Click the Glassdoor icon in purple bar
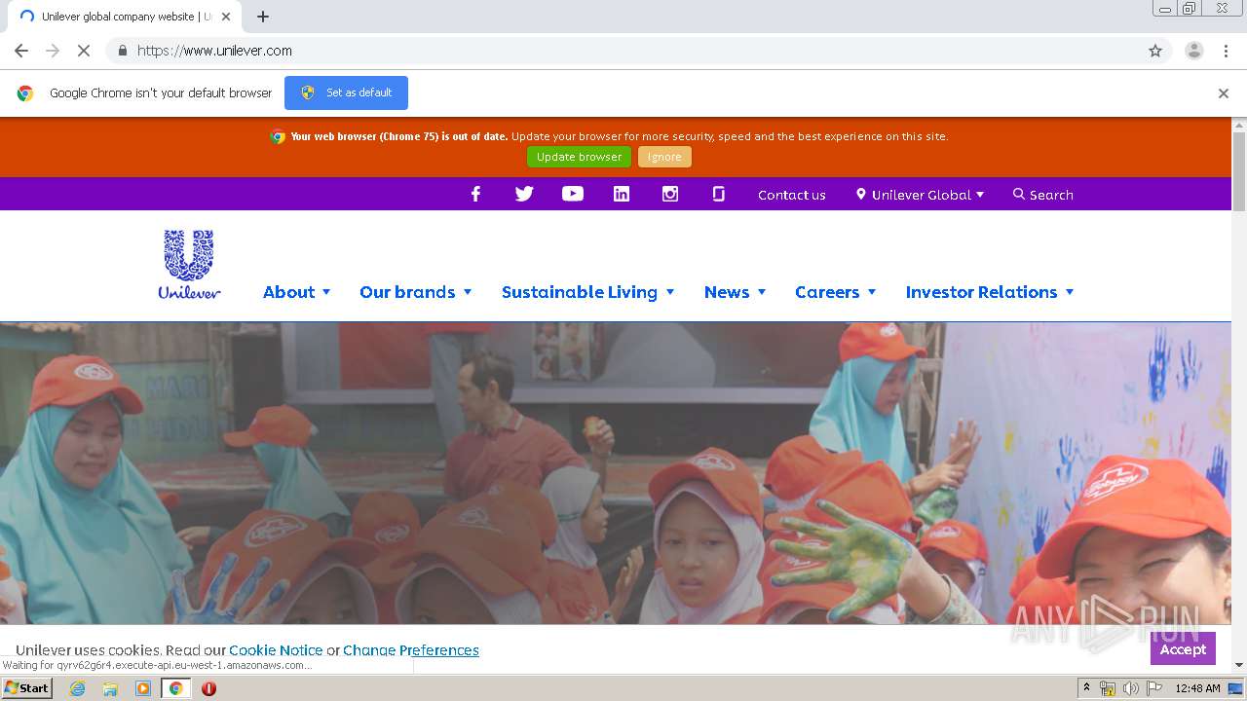The image size is (1247, 701). pos(719,194)
